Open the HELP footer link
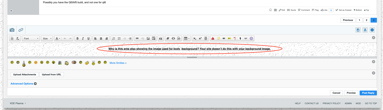383x110 pixels. coord(298,103)
